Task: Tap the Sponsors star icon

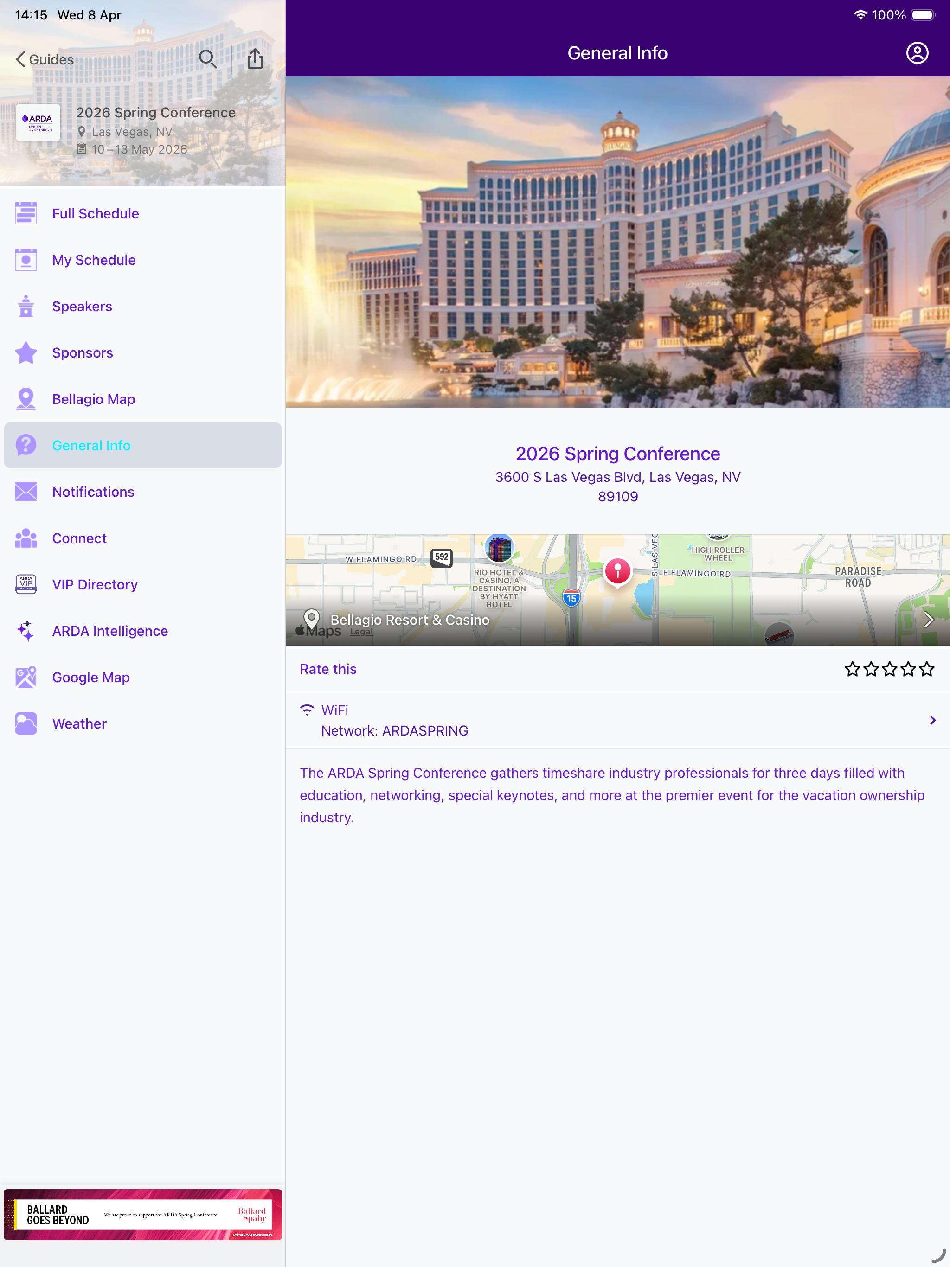Action: (x=26, y=352)
